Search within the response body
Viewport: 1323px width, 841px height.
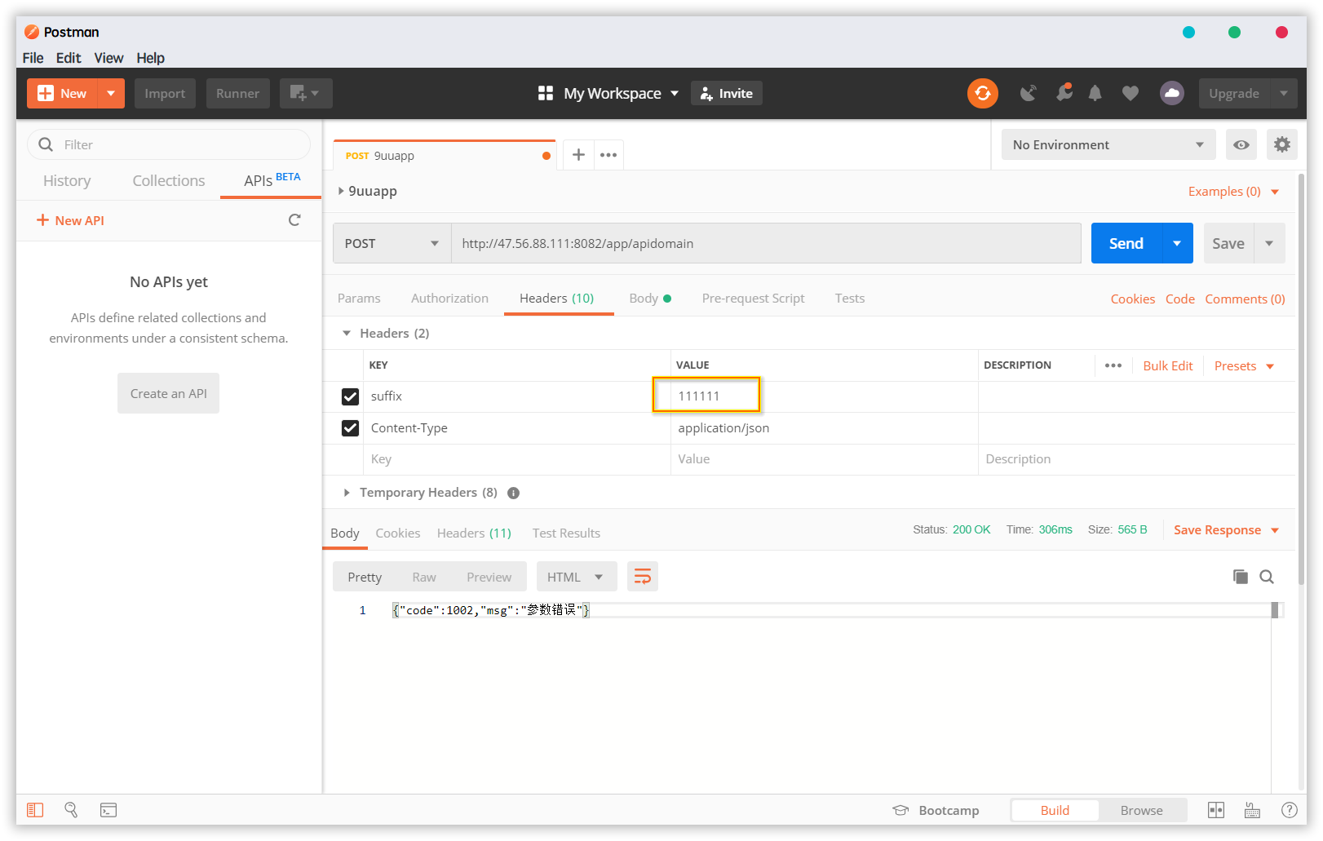[1267, 577]
